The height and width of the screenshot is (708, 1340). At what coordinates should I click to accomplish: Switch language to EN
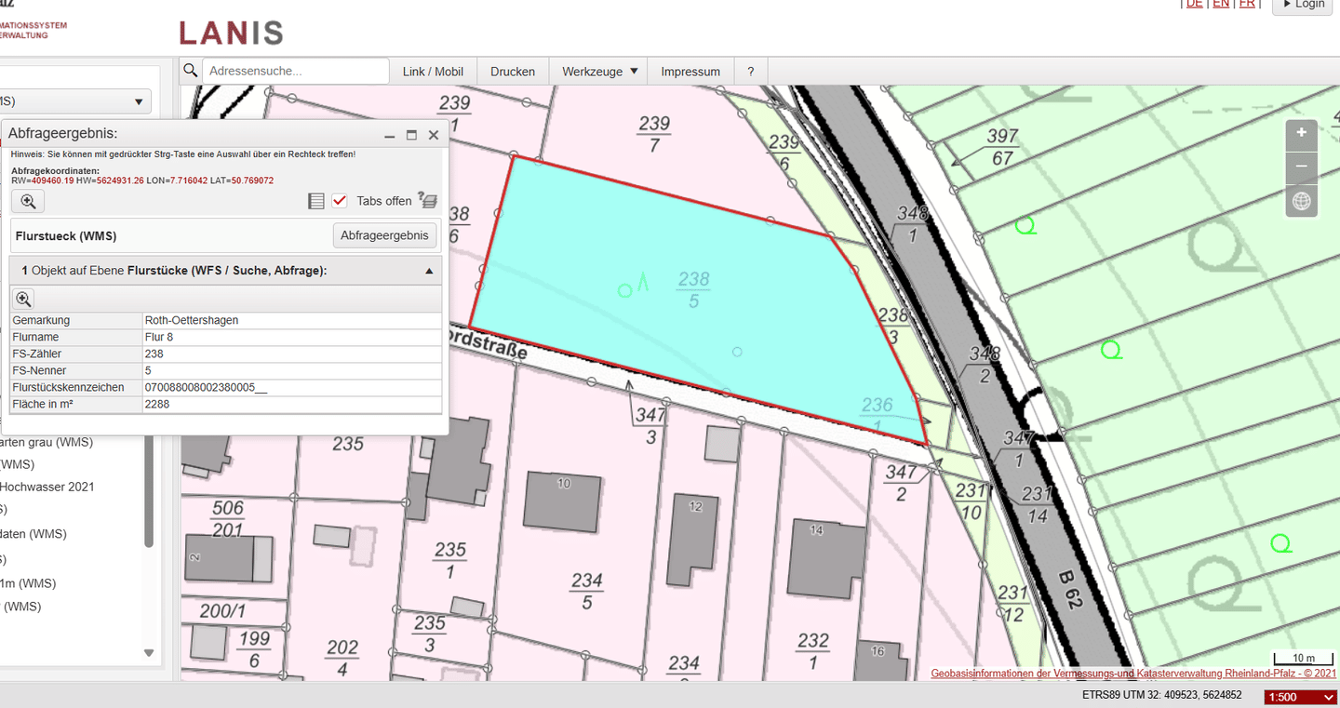(x=1220, y=4)
